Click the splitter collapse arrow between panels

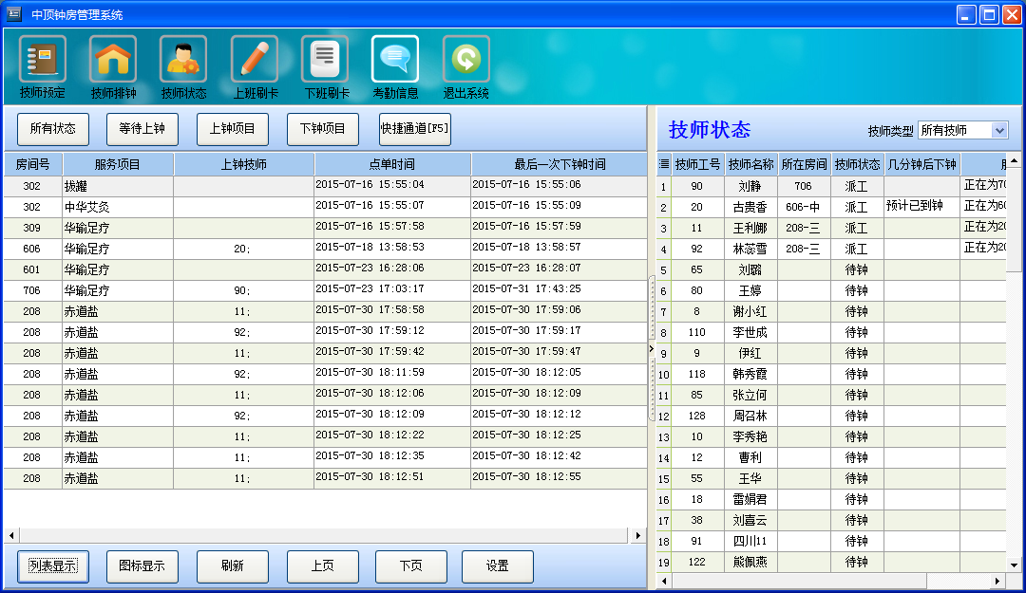pos(651,349)
